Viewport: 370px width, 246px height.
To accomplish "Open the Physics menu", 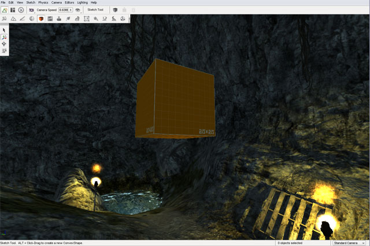I will [43, 3].
